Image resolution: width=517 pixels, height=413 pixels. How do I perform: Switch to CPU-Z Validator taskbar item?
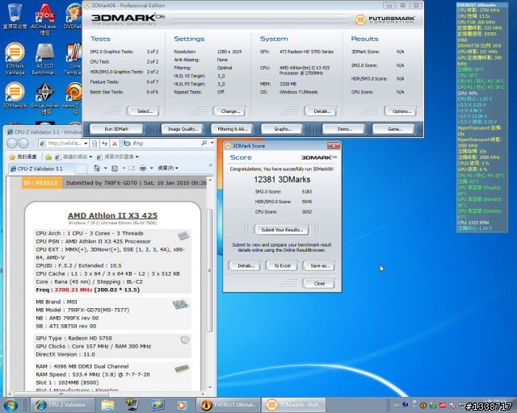(63, 405)
